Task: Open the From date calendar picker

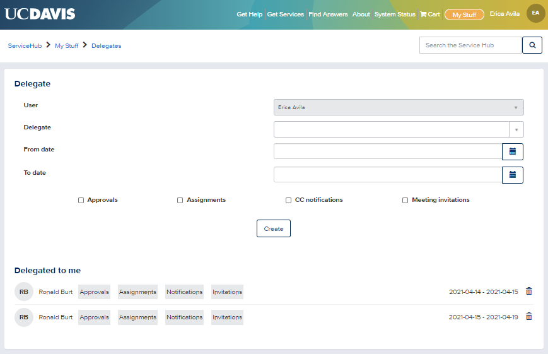Action: point(512,151)
